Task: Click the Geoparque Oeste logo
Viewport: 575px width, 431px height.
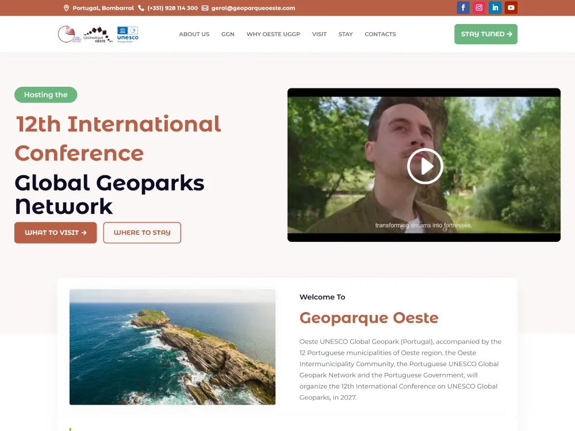Action: tap(98, 34)
